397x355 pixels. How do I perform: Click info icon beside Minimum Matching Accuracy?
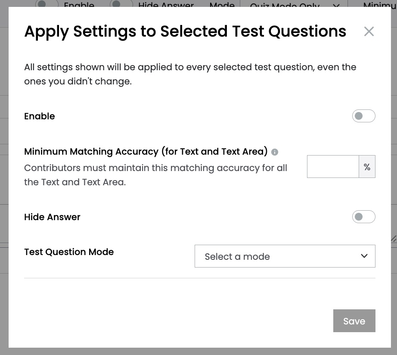pyautogui.click(x=274, y=152)
